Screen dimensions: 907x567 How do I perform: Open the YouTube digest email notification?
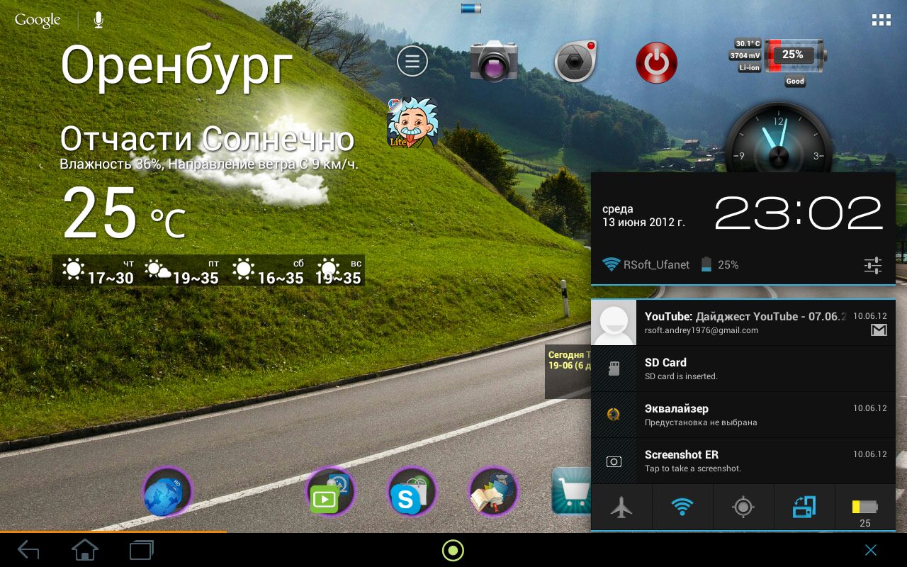pos(743,322)
